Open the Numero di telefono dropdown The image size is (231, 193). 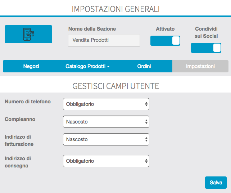click(106, 104)
